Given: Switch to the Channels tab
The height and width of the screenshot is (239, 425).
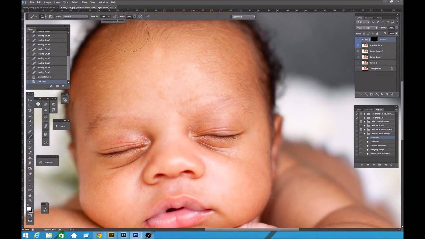Looking at the screenshot, I should click(369, 18).
